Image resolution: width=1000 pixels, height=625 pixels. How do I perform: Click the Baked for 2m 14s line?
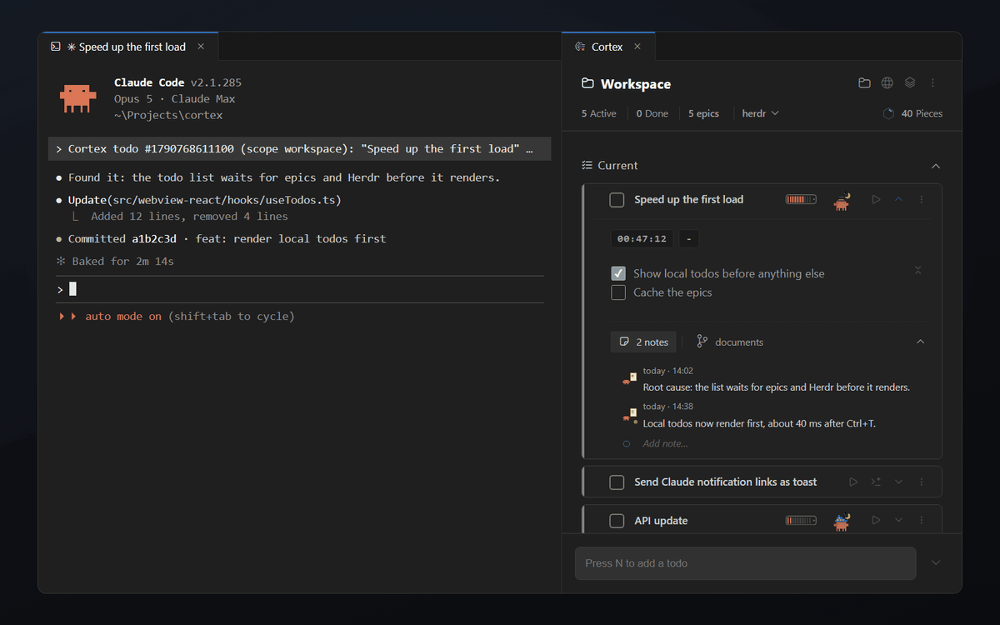coord(115,262)
